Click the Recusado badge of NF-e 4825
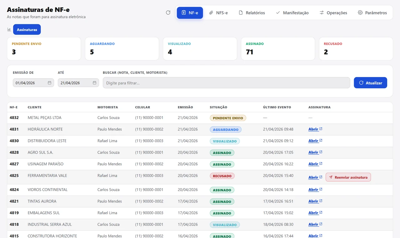Image resolution: width=400 pixels, height=238 pixels. (222, 176)
